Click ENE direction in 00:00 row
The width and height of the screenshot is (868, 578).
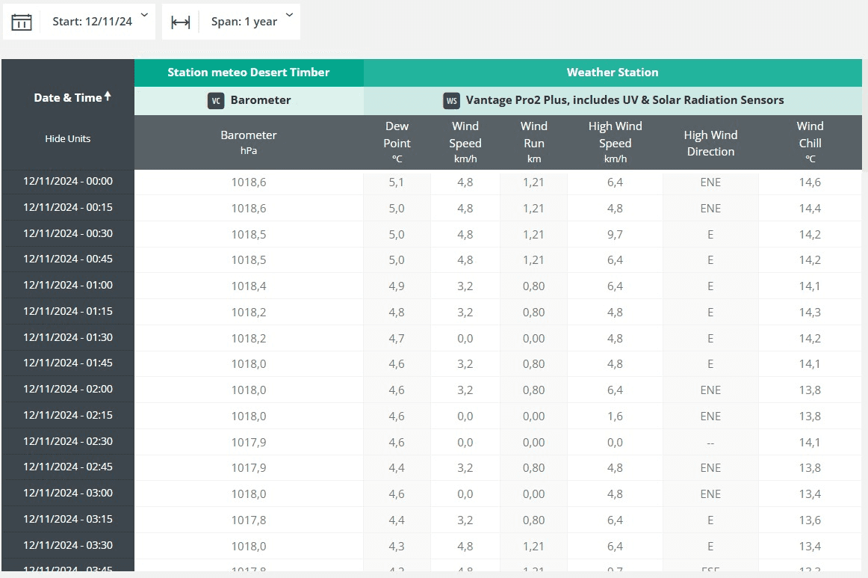pyautogui.click(x=710, y=182)
